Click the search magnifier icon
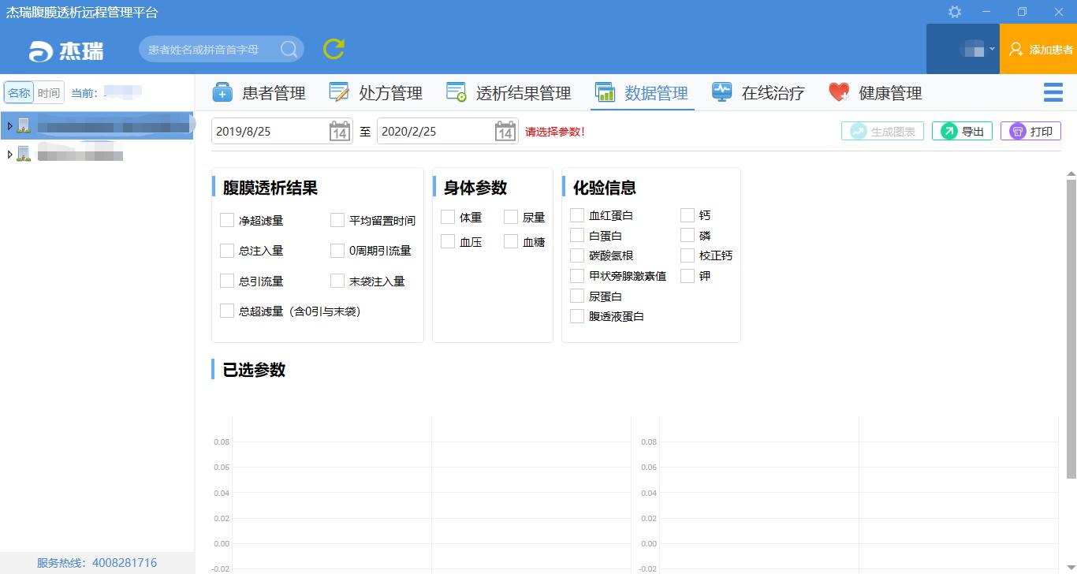1077x574 pixels. click(x=289, y=49)
